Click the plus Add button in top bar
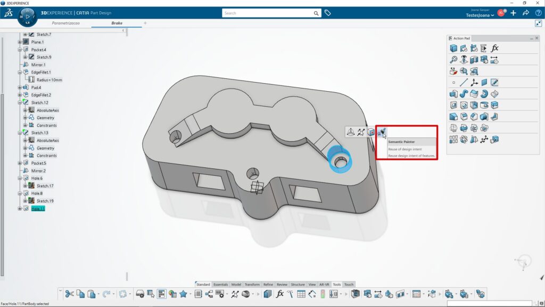 pos(513,13)
